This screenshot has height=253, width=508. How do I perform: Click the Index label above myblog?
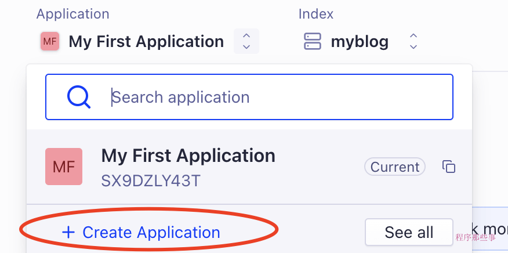(x=316, y=14)
